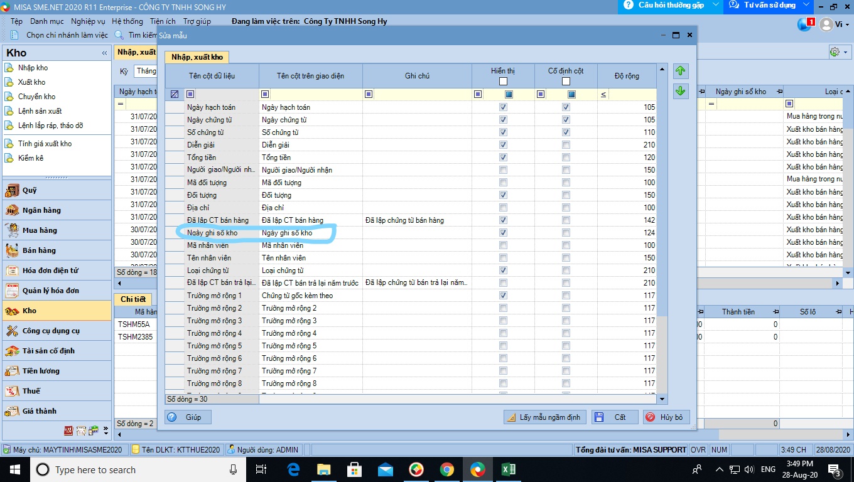Click the notification globe icon with red badge
Screen dimensions: 854x482
coord(805,24)
